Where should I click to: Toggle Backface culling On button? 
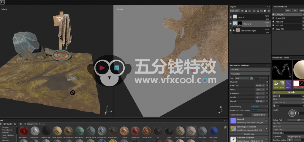coord(290,140)
